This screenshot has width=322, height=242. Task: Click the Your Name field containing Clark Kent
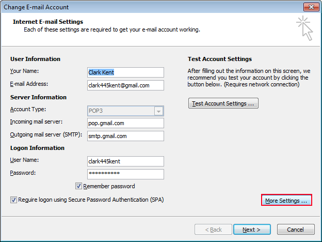(x=125, y=72)
